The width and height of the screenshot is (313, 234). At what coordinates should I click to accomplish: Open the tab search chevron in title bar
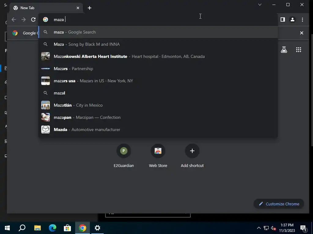pos(260,5)
